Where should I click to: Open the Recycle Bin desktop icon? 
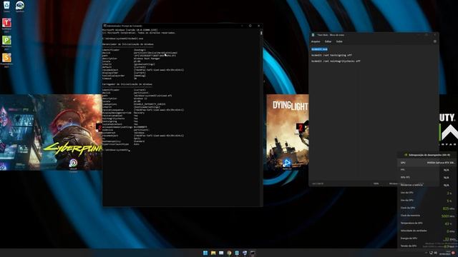pos(6,6)
